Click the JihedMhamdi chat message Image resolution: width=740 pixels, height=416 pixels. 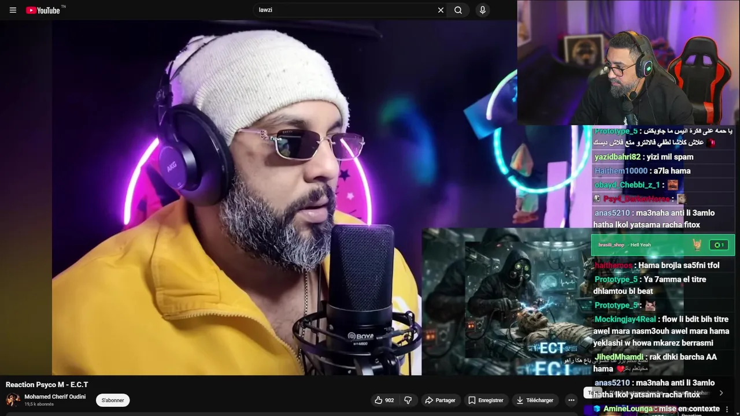656,363
